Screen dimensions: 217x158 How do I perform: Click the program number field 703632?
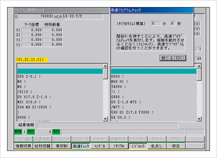tap(36, 17)
